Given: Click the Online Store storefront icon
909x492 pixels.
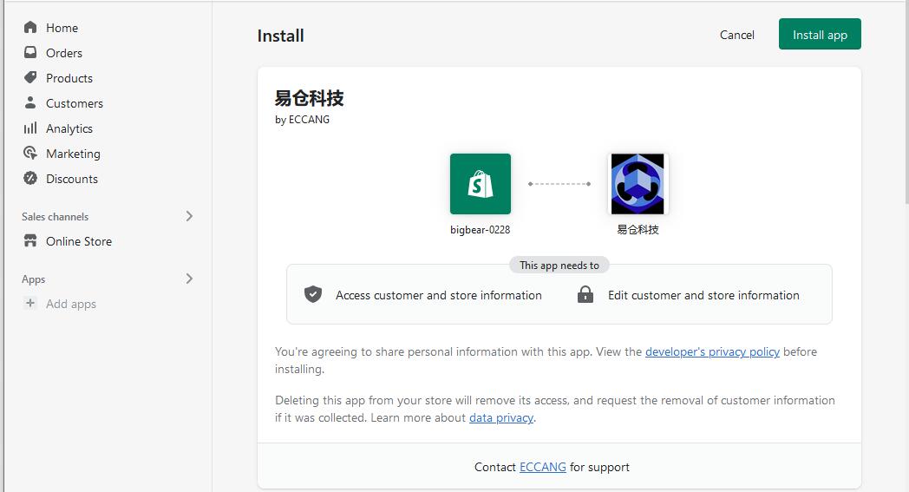Looking at the screenshot, I should 30,240.
